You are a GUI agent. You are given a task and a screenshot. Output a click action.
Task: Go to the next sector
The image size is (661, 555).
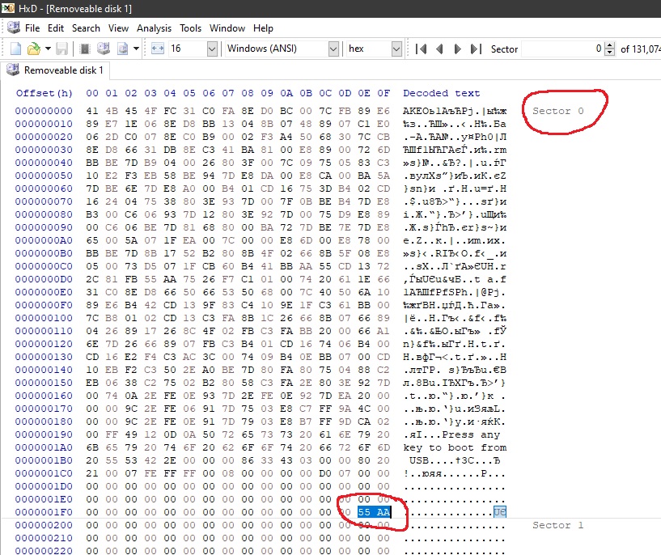(x=457, y=49)
